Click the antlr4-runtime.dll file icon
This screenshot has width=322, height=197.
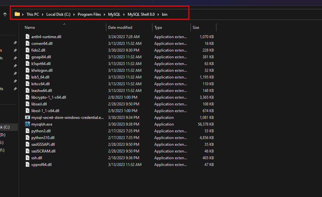pos(28,37)
